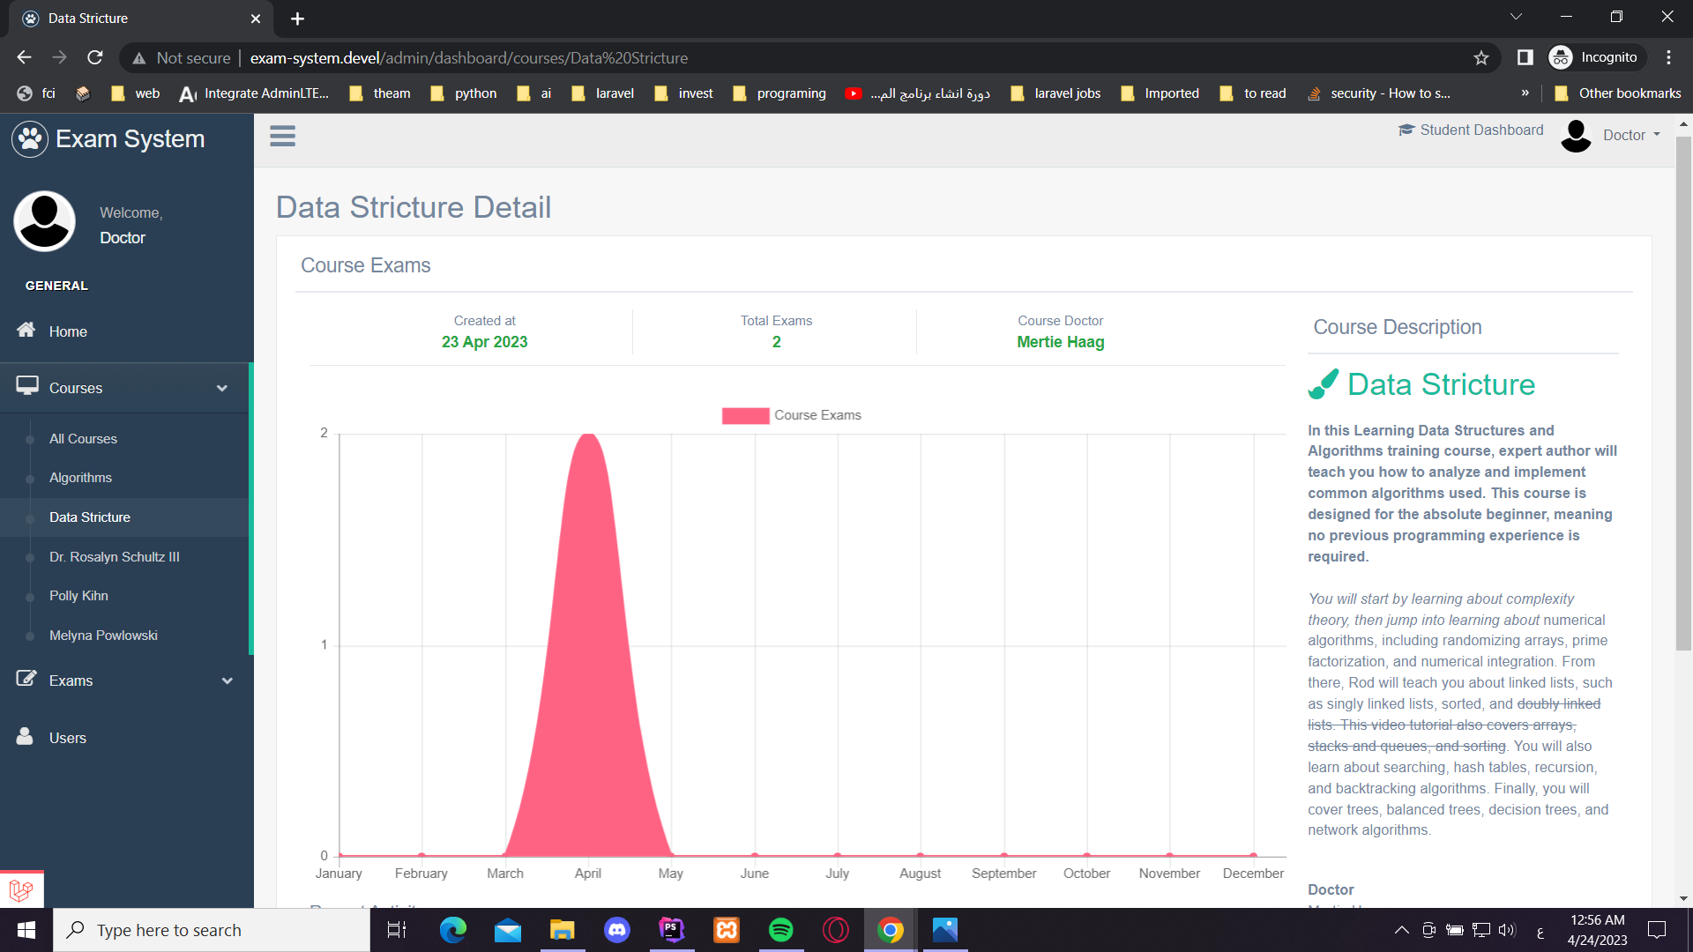Click the Users sidebar icon

(25, 737)
